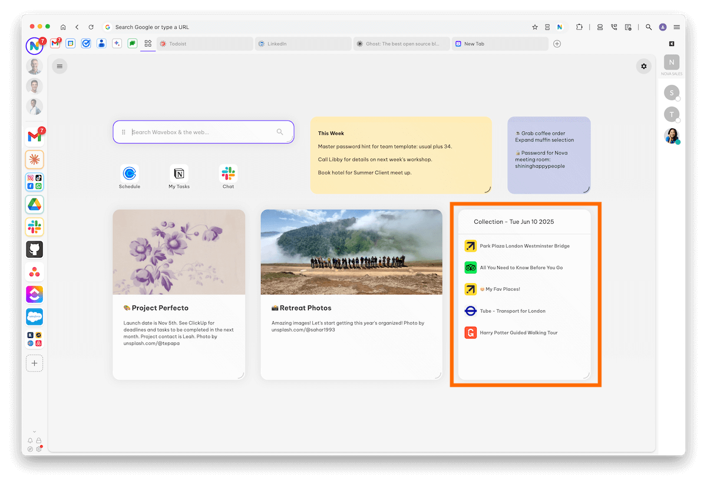Open sidebar settings gear with red dot
The width and height of the screenshot is (707, 484).
(39, 449)
